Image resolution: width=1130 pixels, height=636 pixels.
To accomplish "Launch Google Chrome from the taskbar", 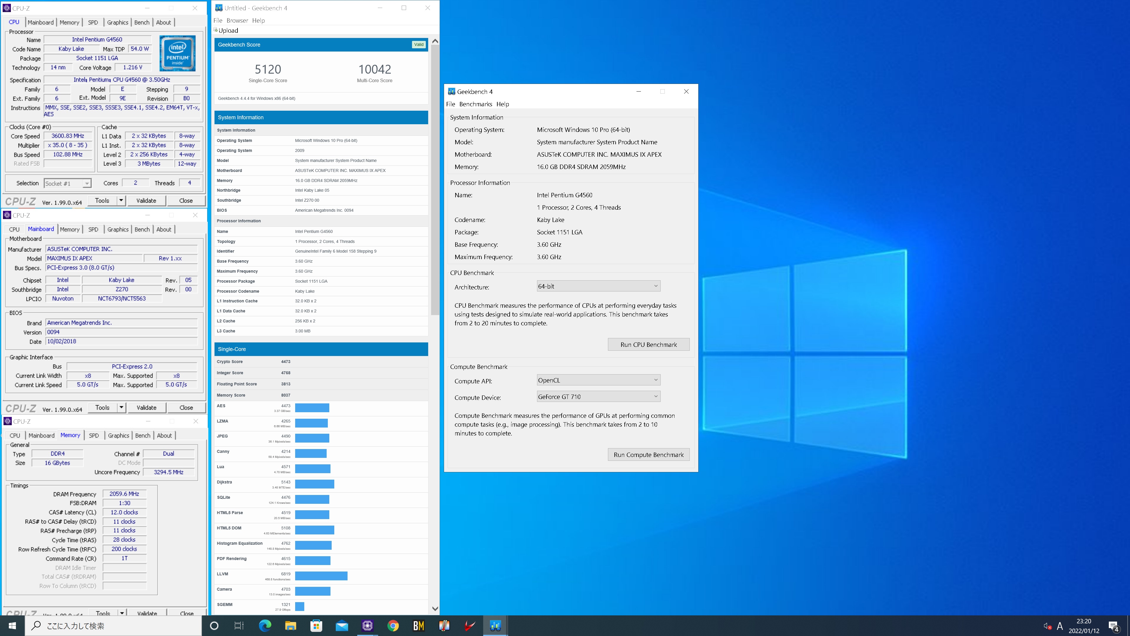I will point(393,625).
